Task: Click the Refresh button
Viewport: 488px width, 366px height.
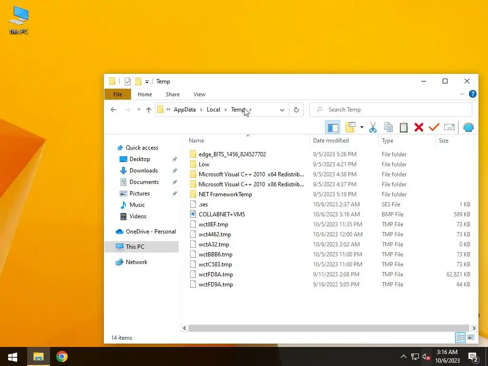Action: (x=296, y=110)
